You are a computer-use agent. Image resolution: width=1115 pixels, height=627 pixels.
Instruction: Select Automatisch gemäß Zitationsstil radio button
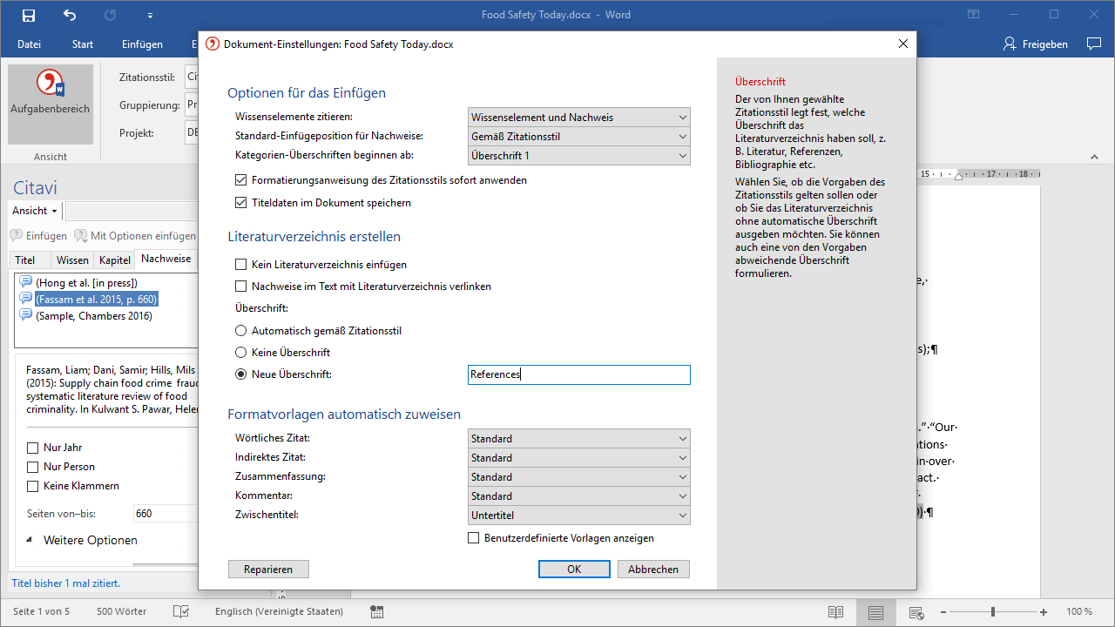click(241, 331)
